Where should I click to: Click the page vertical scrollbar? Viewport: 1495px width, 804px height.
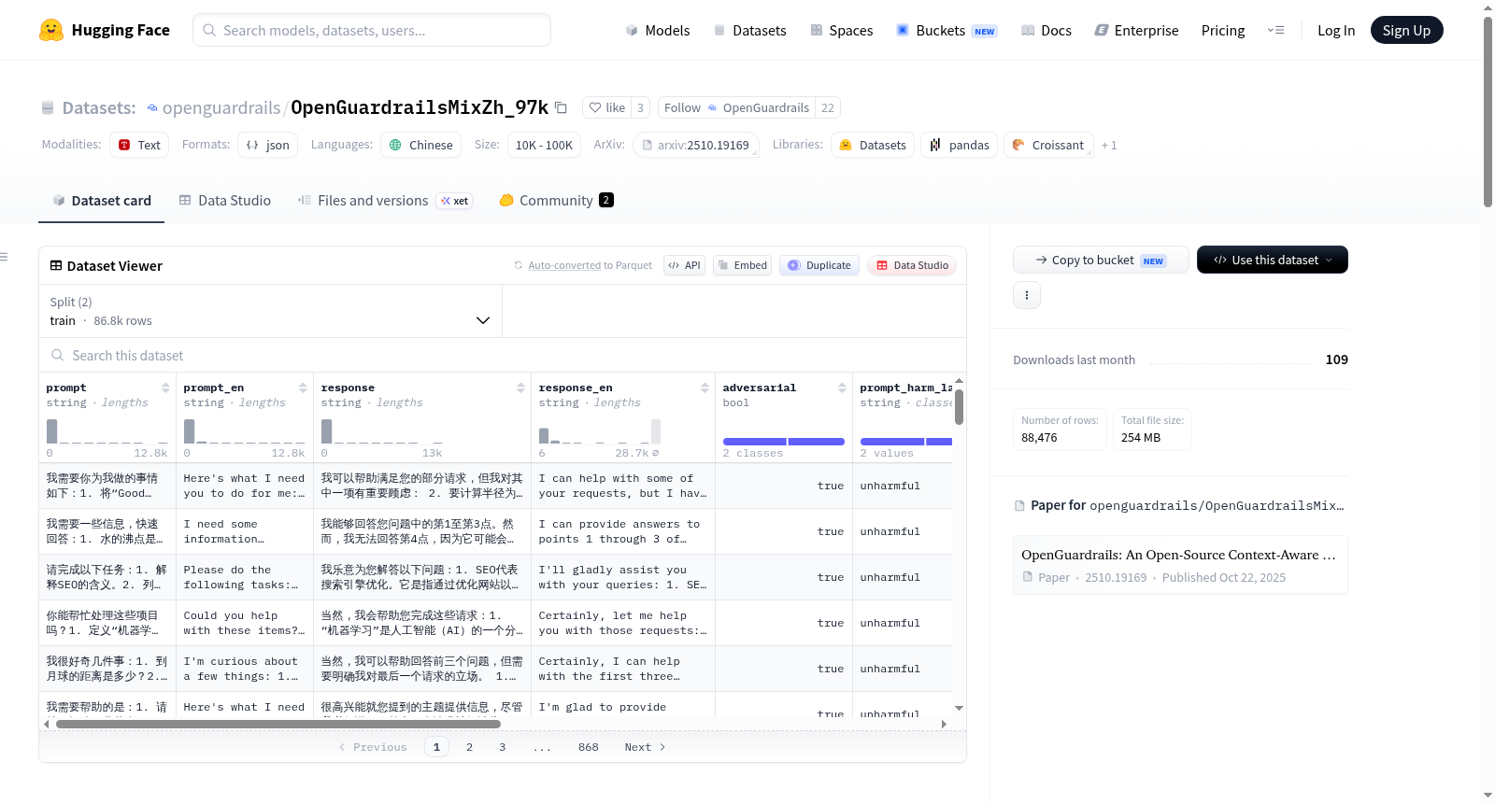tap(1488, 112)
